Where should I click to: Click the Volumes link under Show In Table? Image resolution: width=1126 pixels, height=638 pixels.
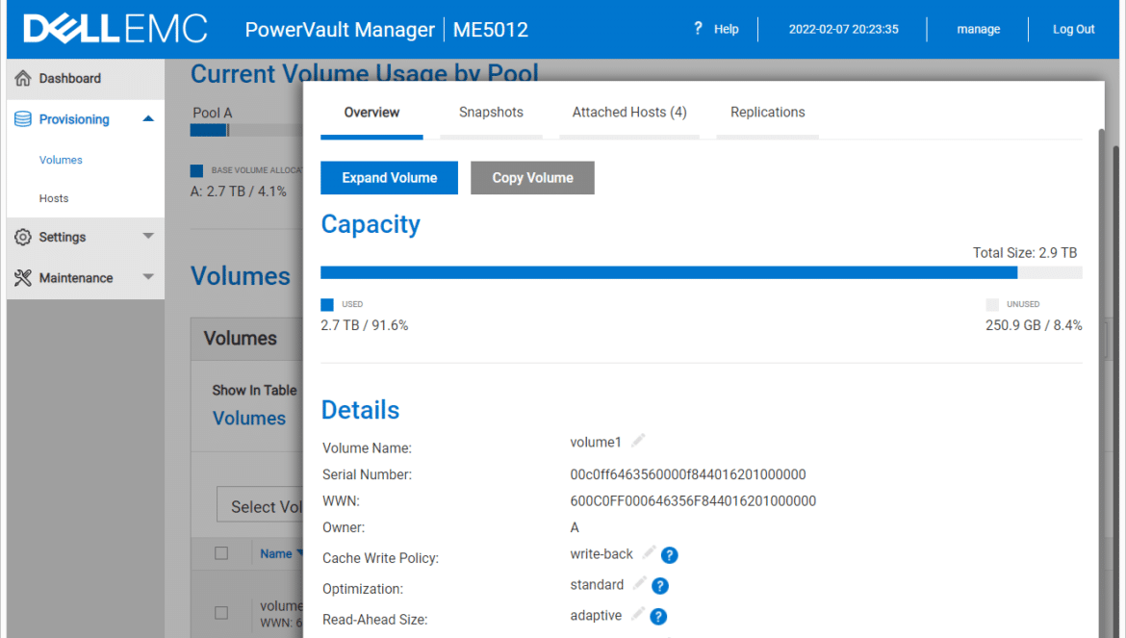(x=249, y=419)
